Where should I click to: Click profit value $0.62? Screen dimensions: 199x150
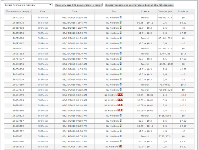click(183, 147)
